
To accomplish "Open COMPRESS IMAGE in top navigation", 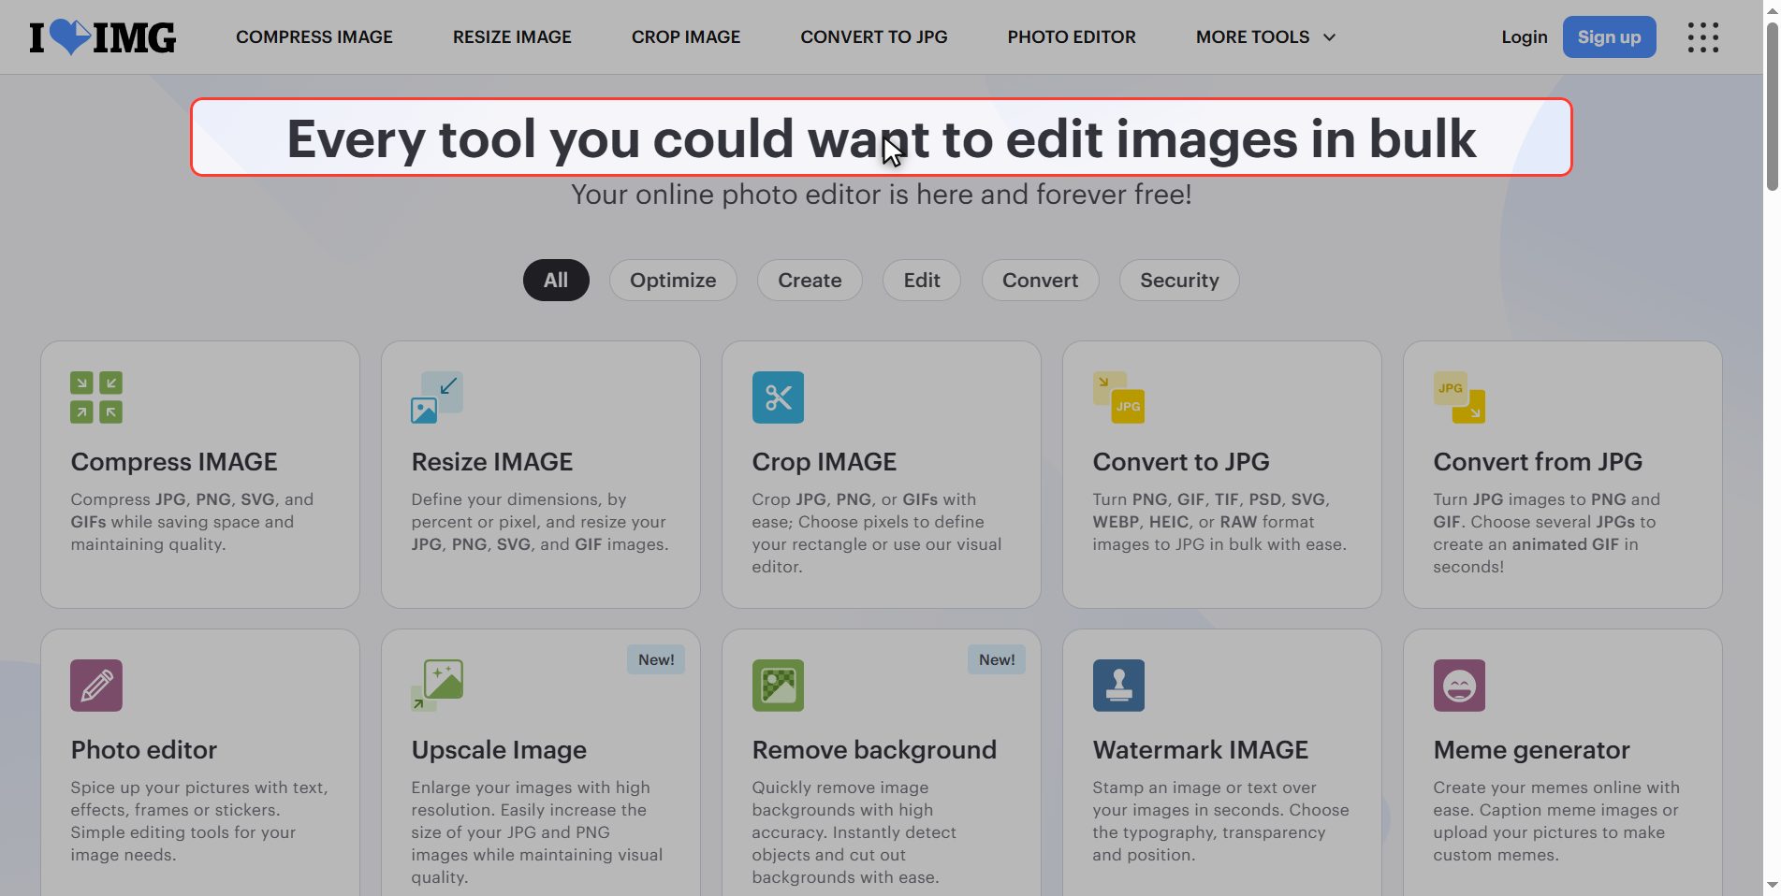I will (314, 37).
